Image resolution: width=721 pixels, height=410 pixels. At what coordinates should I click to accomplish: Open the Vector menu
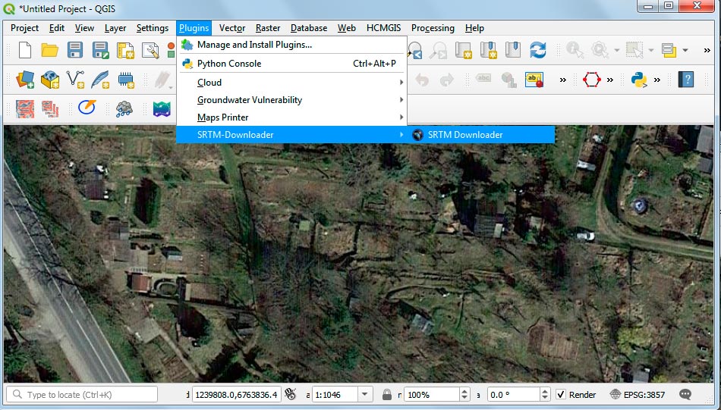pos(231,28)
